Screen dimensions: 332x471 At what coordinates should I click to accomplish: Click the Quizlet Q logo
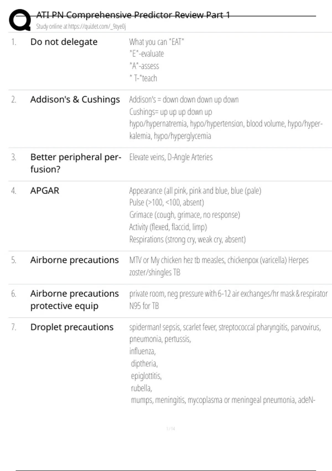20,20
